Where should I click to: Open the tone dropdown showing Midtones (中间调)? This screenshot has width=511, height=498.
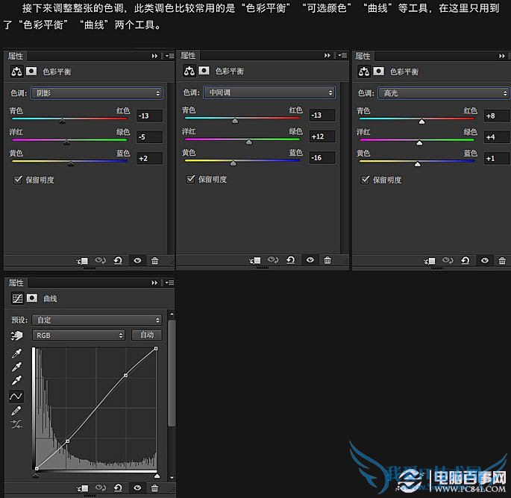(269, 92)
